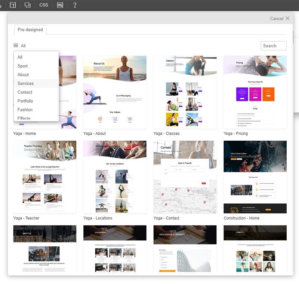Viewport: 299px width, 284px height.
Task: Click the Construction - Home label
Action: (241, 218)
